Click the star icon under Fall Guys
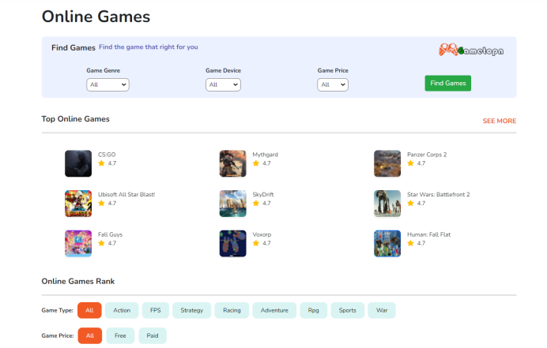 [101, 244]
